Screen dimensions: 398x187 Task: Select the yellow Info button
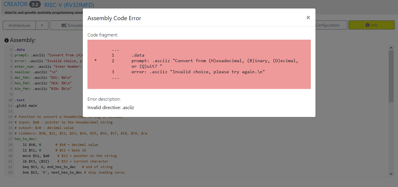(371, 25)
